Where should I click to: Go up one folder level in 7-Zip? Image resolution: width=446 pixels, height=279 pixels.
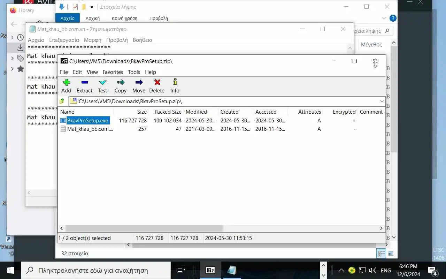62,101
